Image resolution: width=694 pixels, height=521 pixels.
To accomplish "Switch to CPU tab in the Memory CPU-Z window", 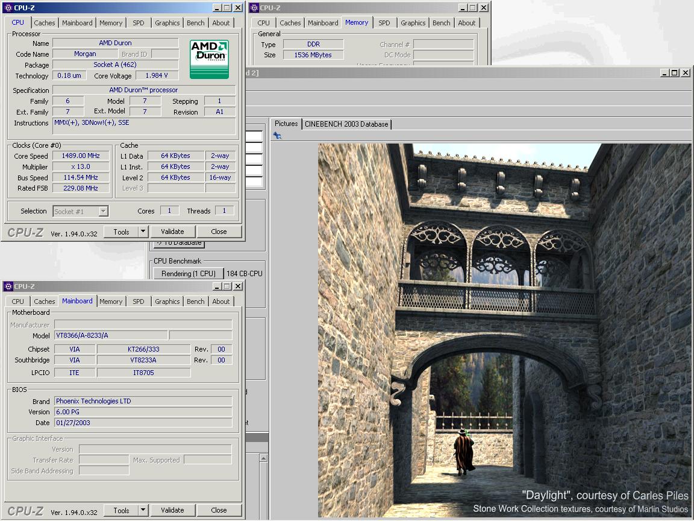I will coord(263,23).
